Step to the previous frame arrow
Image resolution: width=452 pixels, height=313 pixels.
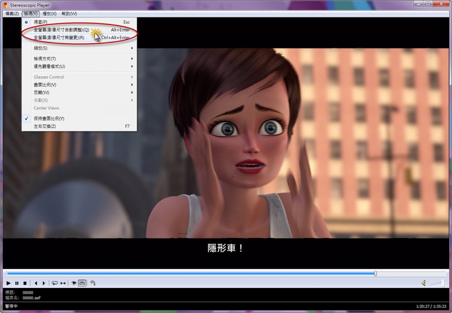36,283
